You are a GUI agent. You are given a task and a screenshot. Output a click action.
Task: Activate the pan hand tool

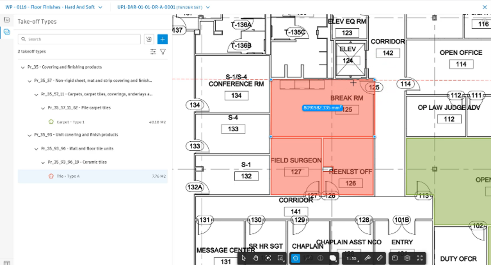coord(255,258)
